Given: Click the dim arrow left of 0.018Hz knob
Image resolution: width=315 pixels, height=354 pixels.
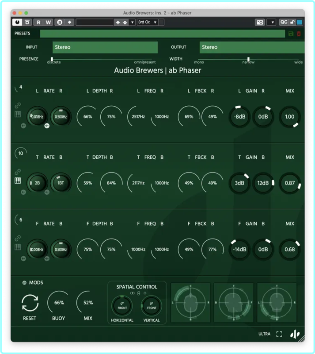Looking at the screenshot, I should coord(23,126).
